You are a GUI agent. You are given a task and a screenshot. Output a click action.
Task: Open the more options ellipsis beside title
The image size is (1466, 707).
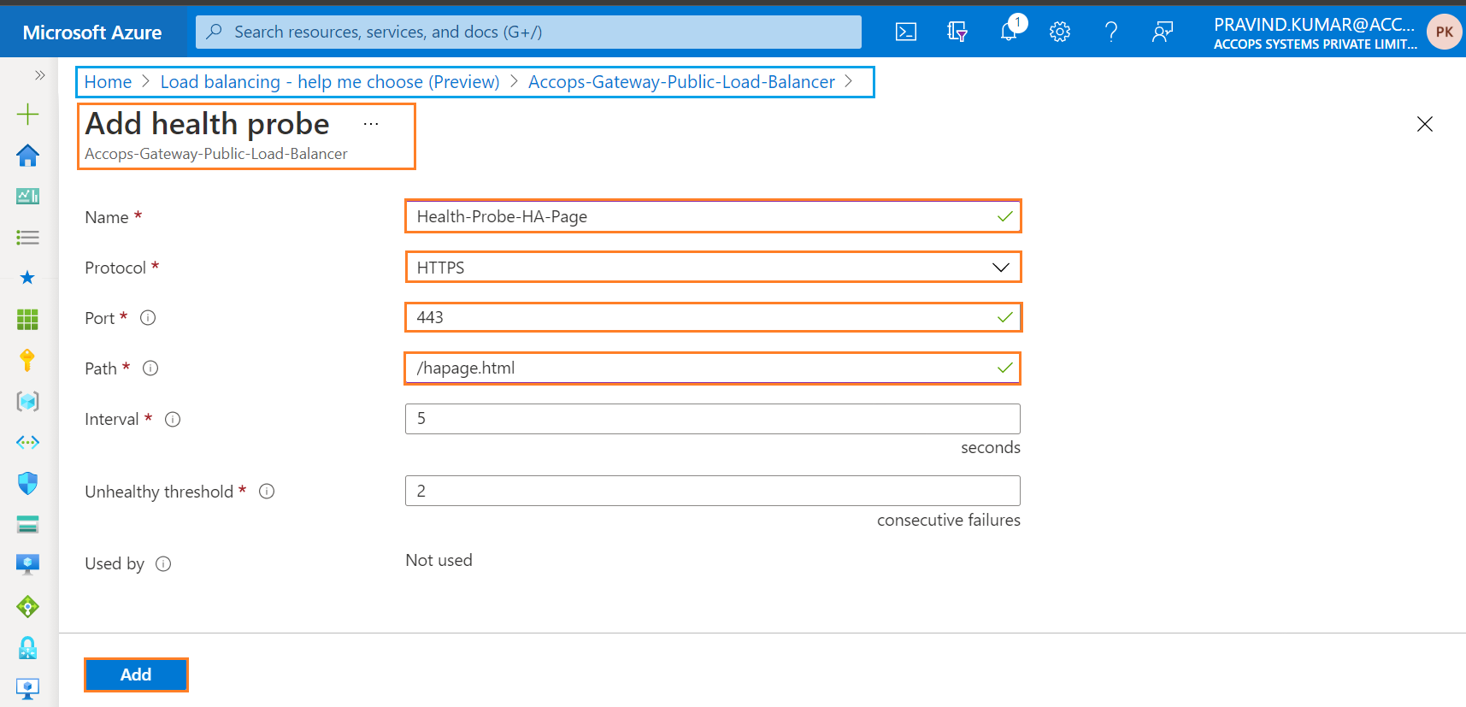pyautogui.click(x=371, y=124)
